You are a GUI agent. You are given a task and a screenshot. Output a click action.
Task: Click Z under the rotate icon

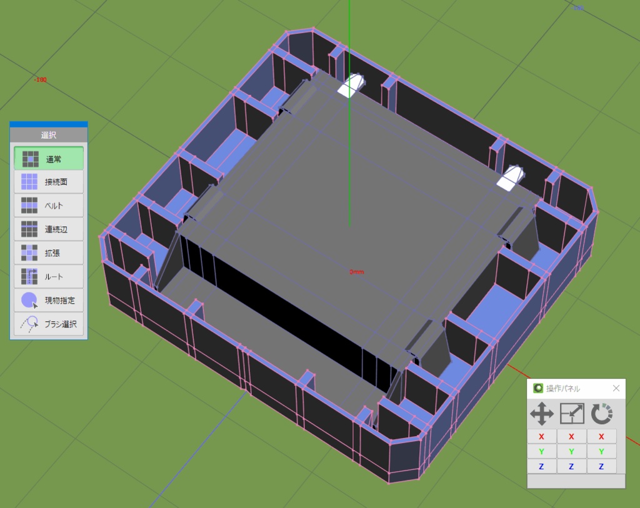point(602,466)
